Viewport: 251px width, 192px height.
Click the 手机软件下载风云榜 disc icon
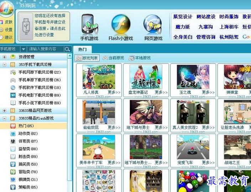point(13,87)
